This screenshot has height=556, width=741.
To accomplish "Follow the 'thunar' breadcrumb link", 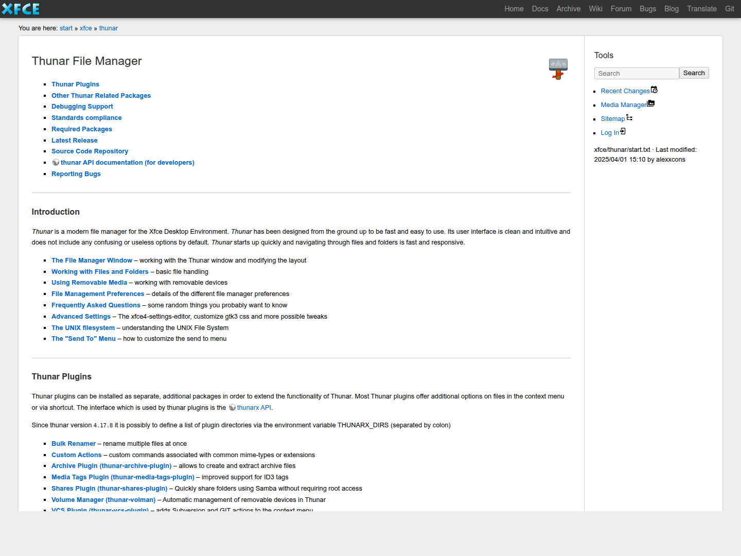I will (x=109, y=28).
